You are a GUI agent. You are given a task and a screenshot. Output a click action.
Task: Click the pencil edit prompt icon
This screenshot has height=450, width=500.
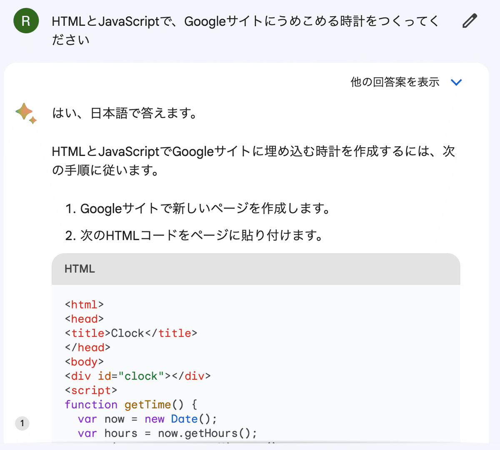470,21
